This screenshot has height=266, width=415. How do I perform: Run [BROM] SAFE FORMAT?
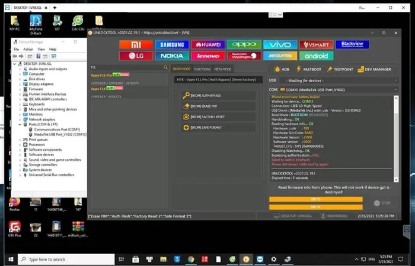[x=219, y=128]
